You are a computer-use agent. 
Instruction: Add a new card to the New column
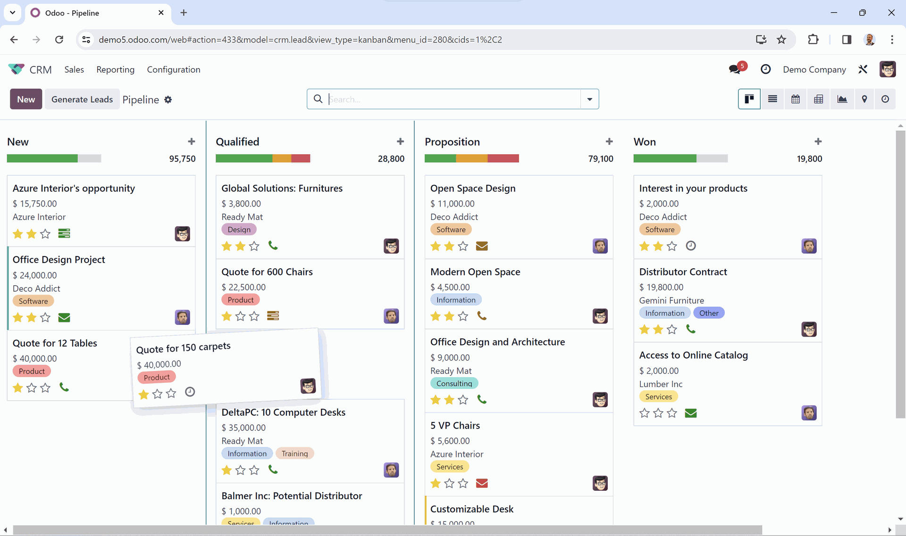coord(192,141)
